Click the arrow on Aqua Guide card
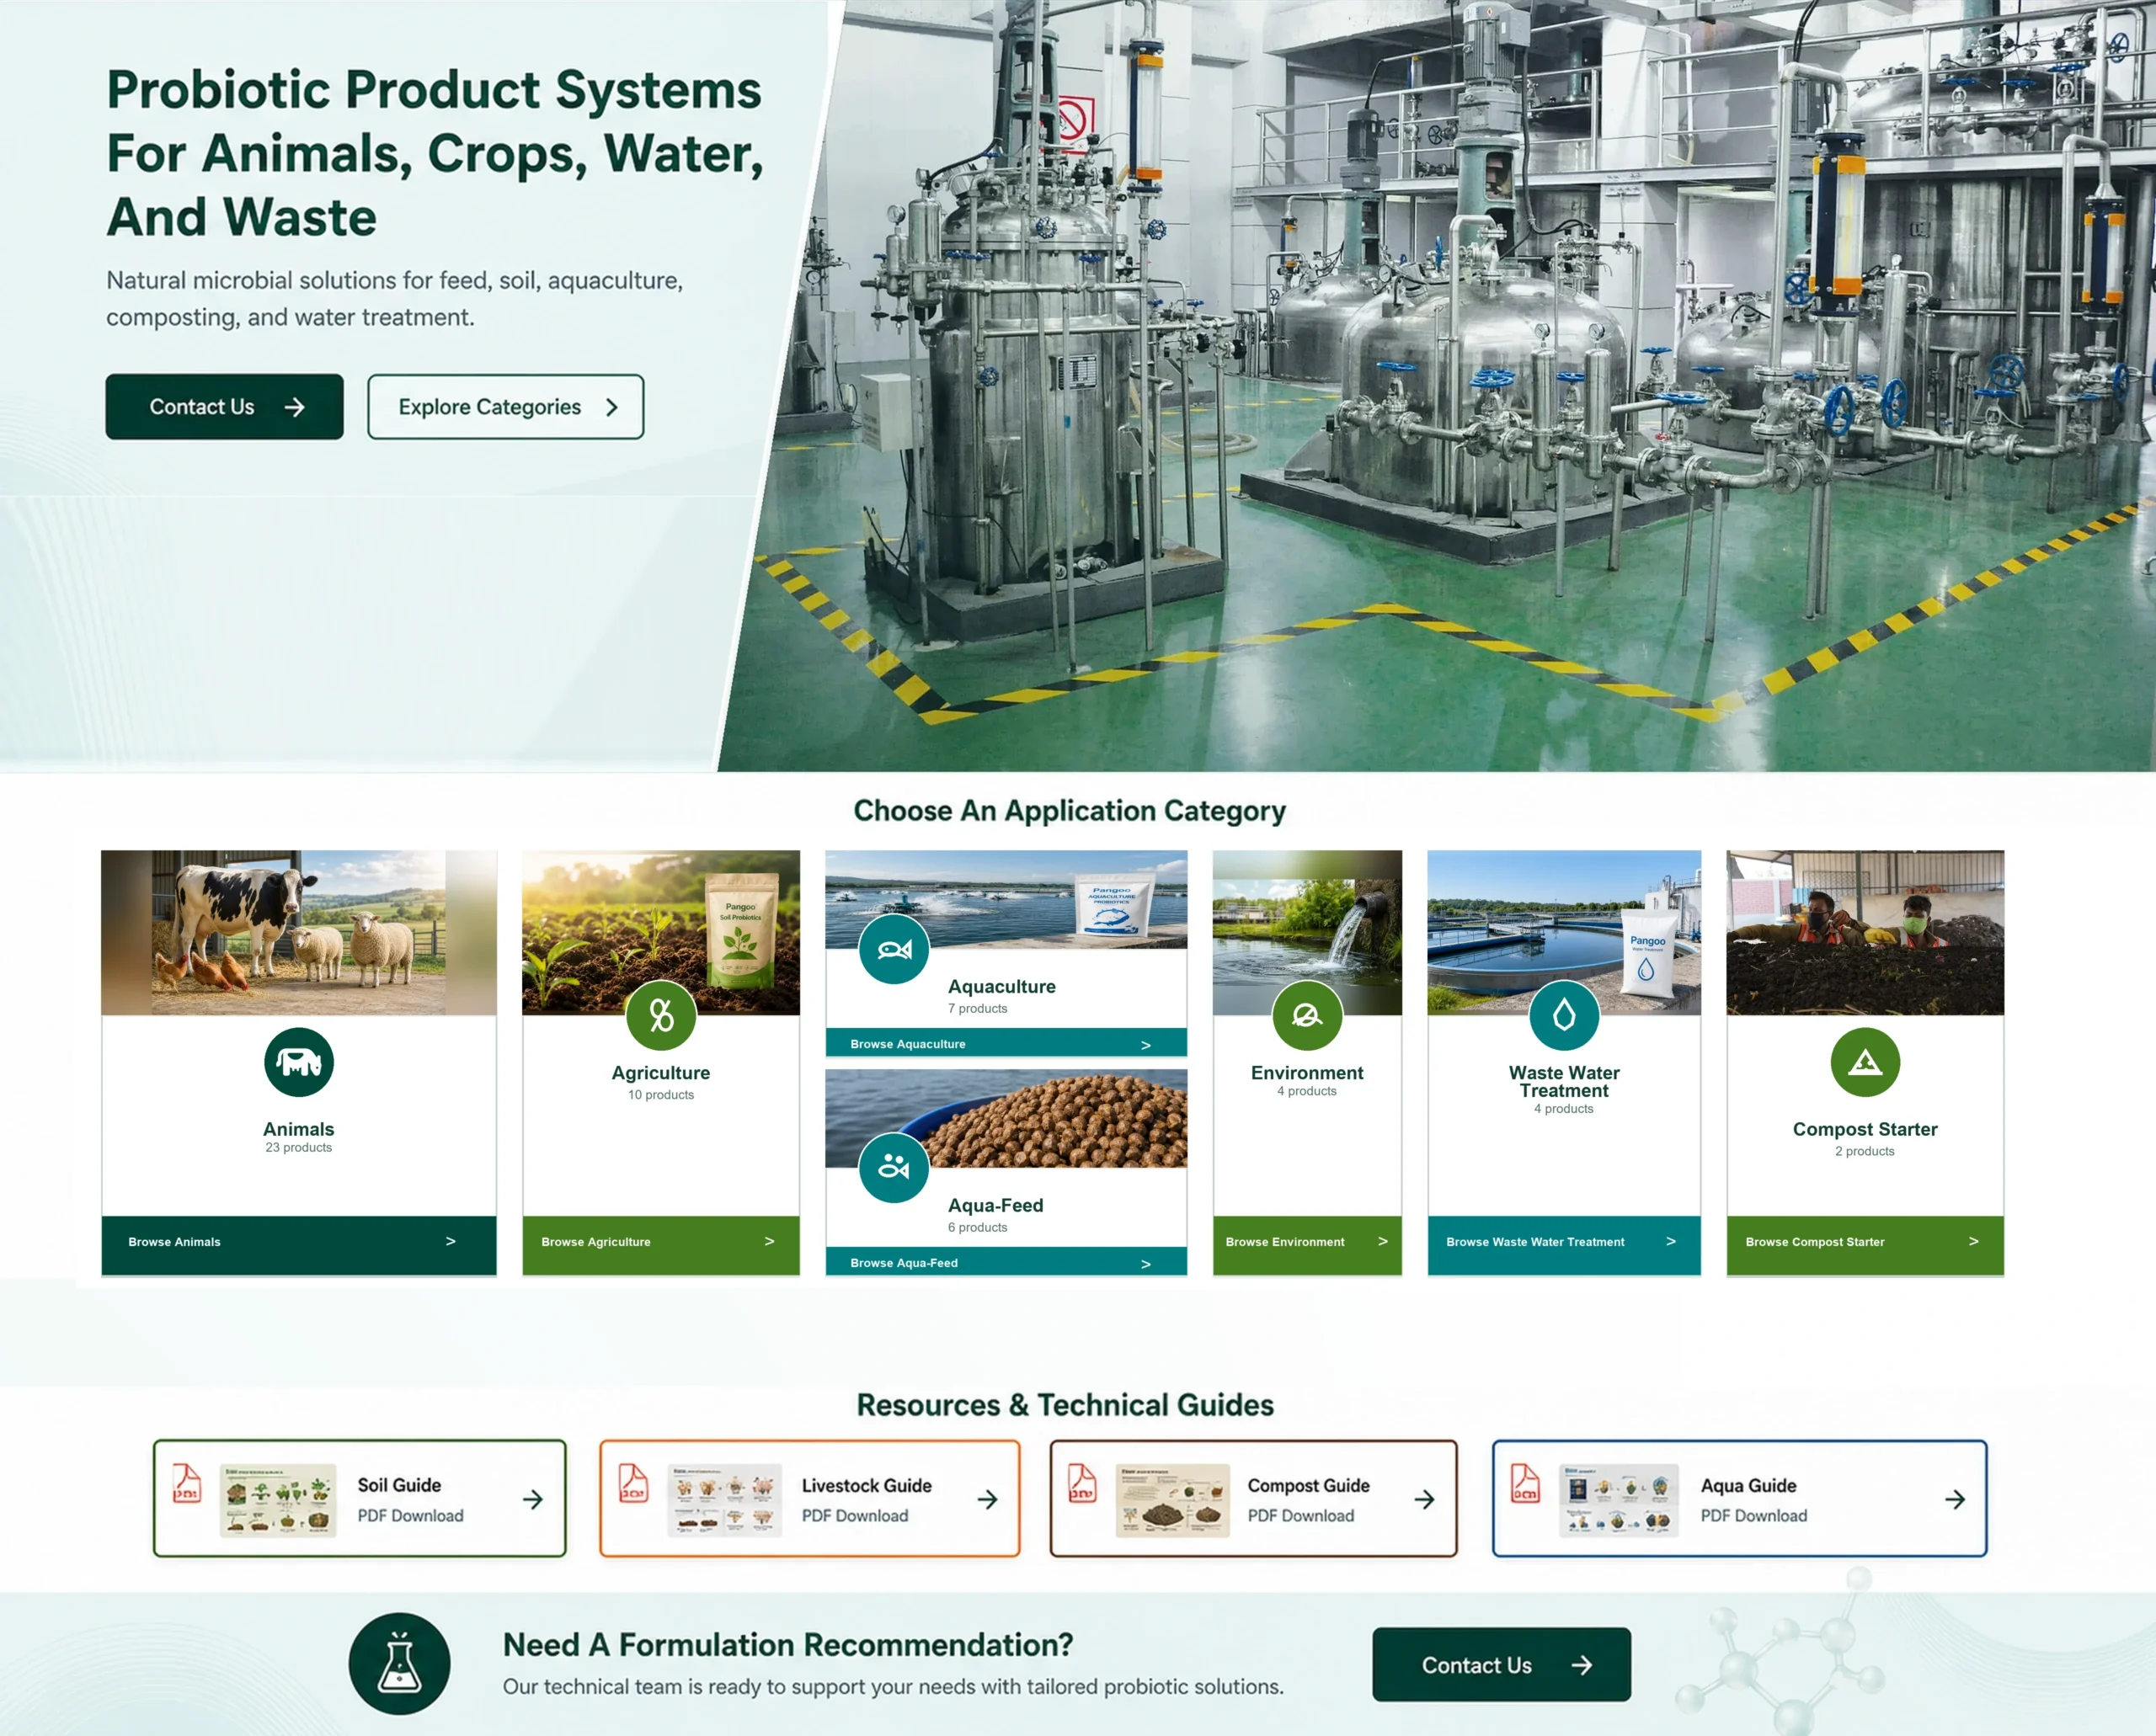 pyautogui.click(x=1955, y=1499)
